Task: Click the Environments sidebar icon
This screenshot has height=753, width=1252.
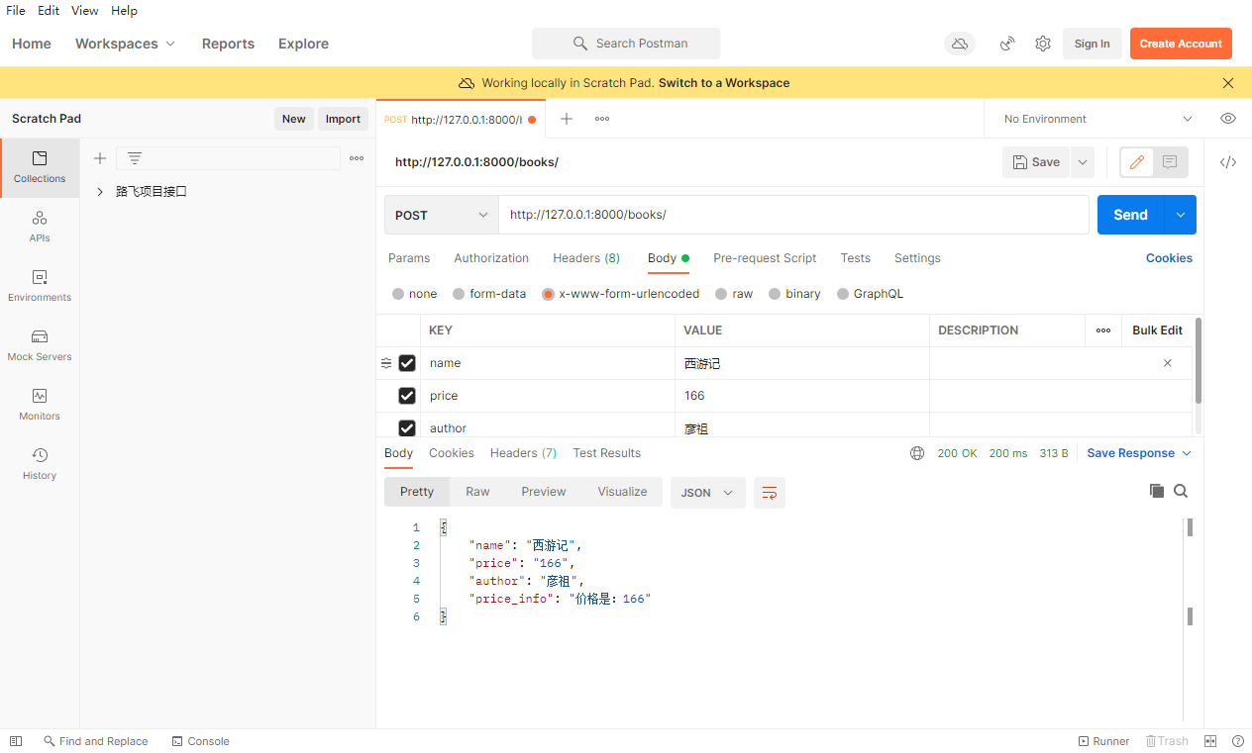Action: tap(40, 285)
